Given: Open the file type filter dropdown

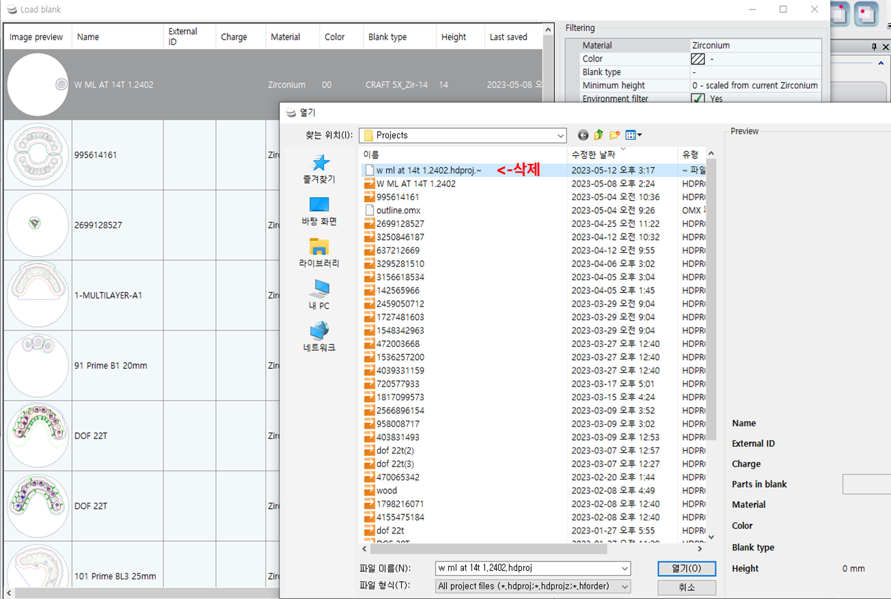Looking at the screenshot, I should coord(625,586).
